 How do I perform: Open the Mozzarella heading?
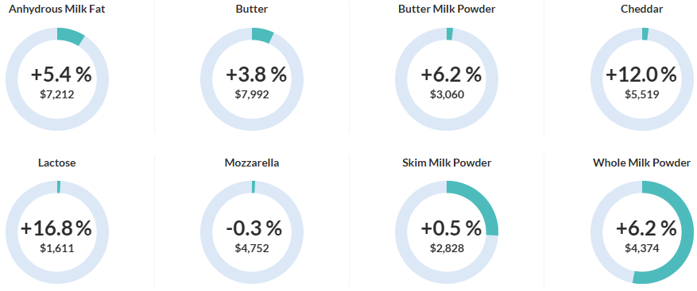click(252, 163)
